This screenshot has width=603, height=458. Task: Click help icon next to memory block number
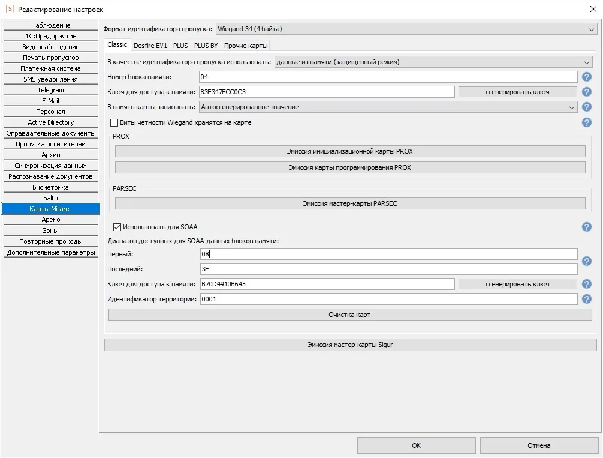(x=587, y=77)
